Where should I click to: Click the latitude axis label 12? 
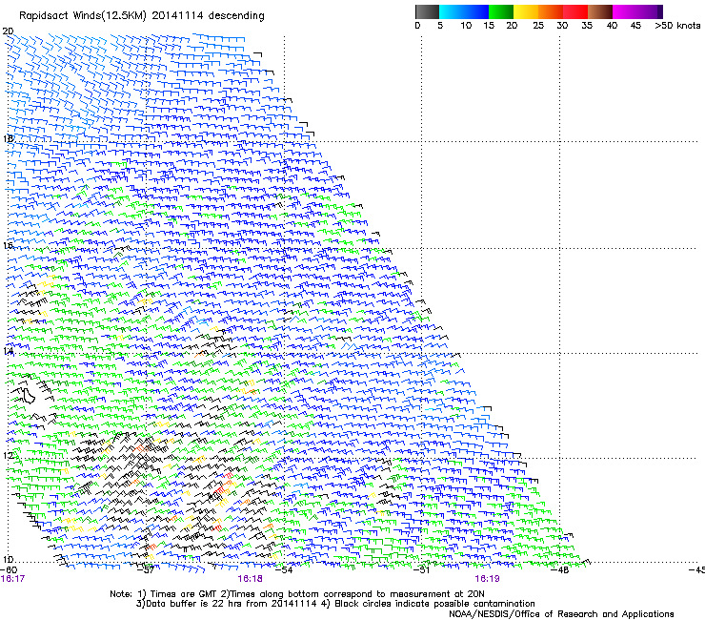coord(8,456)
